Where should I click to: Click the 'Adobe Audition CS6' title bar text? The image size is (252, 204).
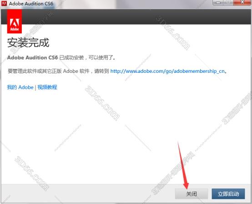click(31, 3)
